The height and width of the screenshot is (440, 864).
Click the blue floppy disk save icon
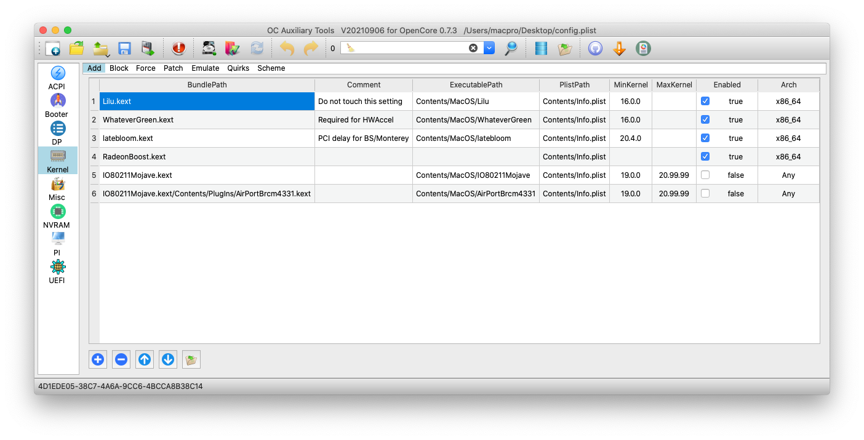tap(124, 48)
